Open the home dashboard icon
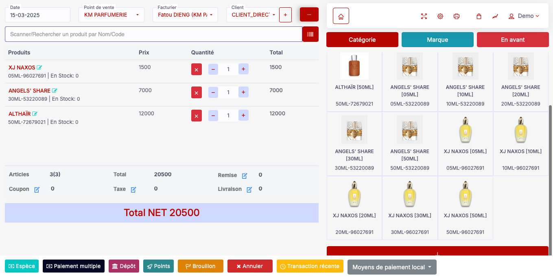The image size is (553, 277). 341,16
